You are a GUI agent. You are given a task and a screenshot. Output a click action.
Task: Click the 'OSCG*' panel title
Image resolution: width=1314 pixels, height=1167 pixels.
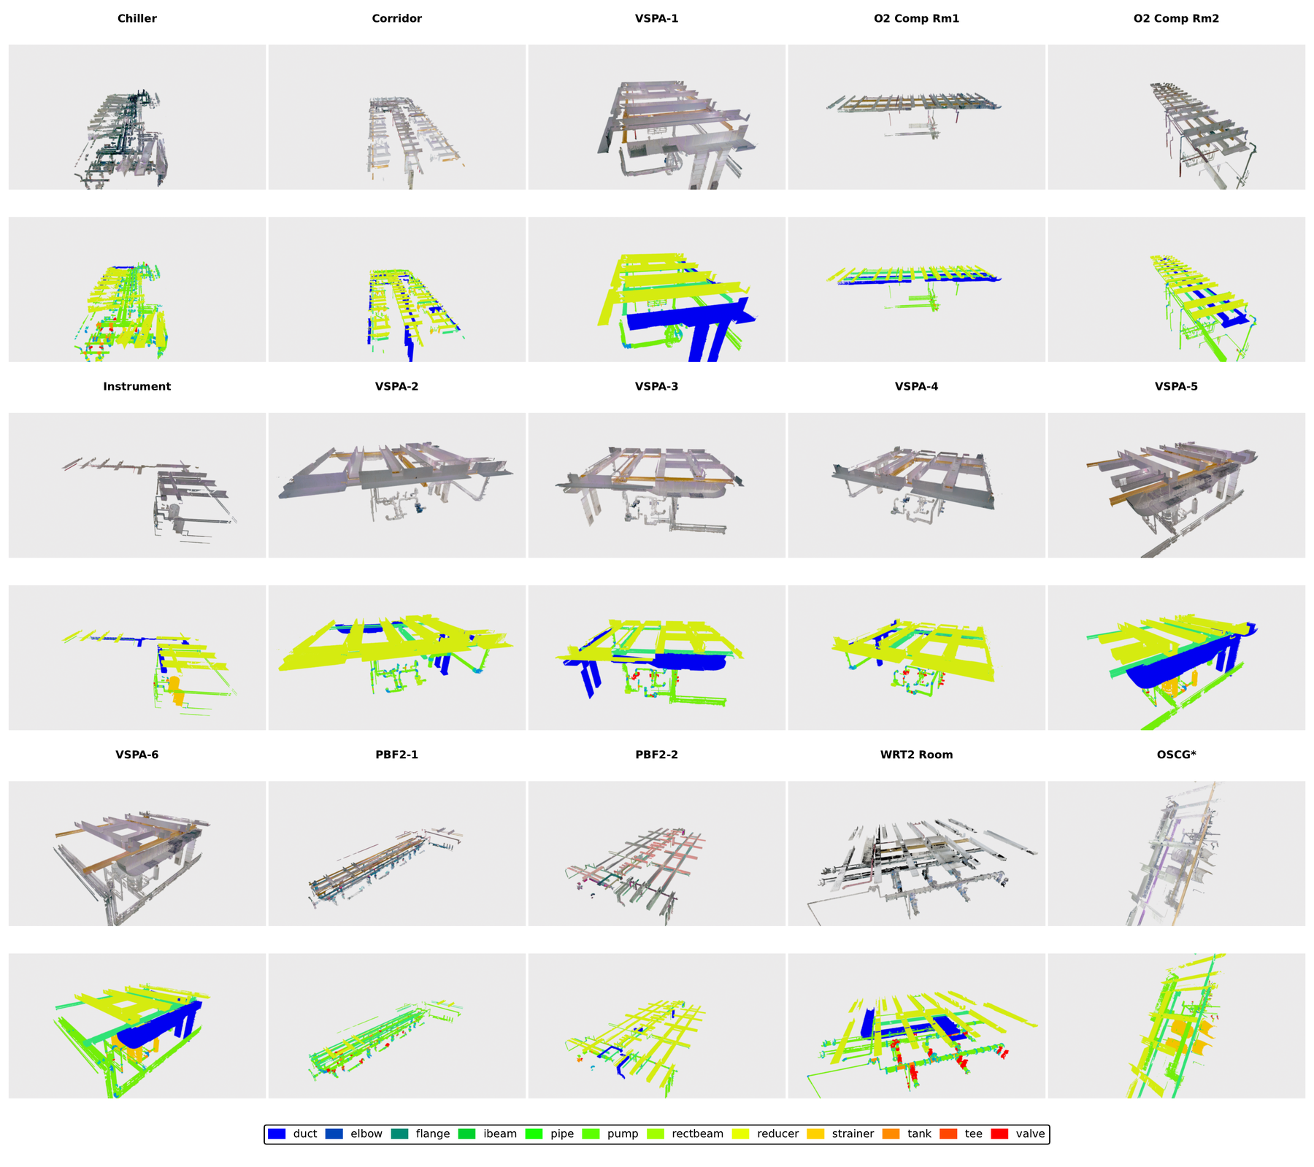click(x=1177, y=755)
